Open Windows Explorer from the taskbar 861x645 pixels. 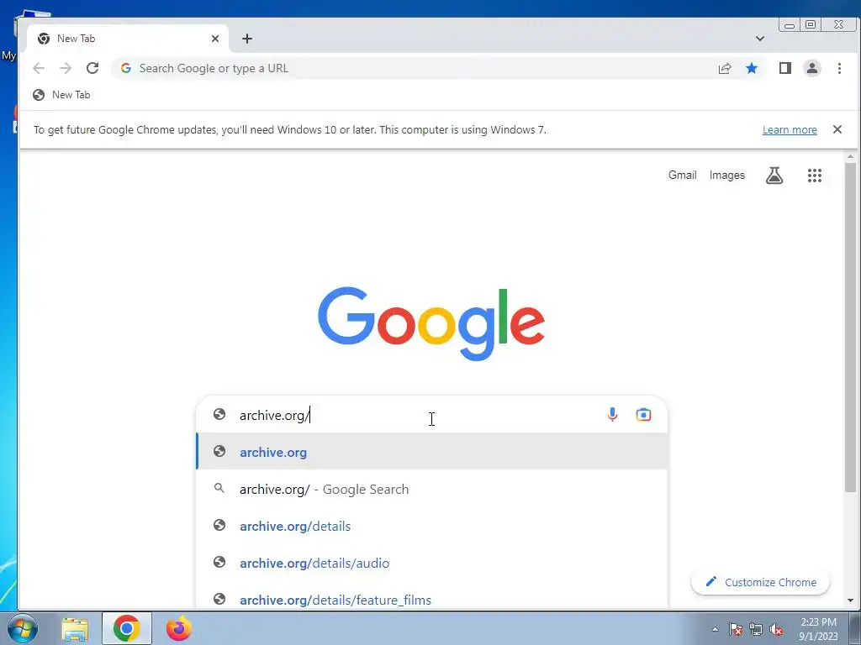[x=75, y=628]
